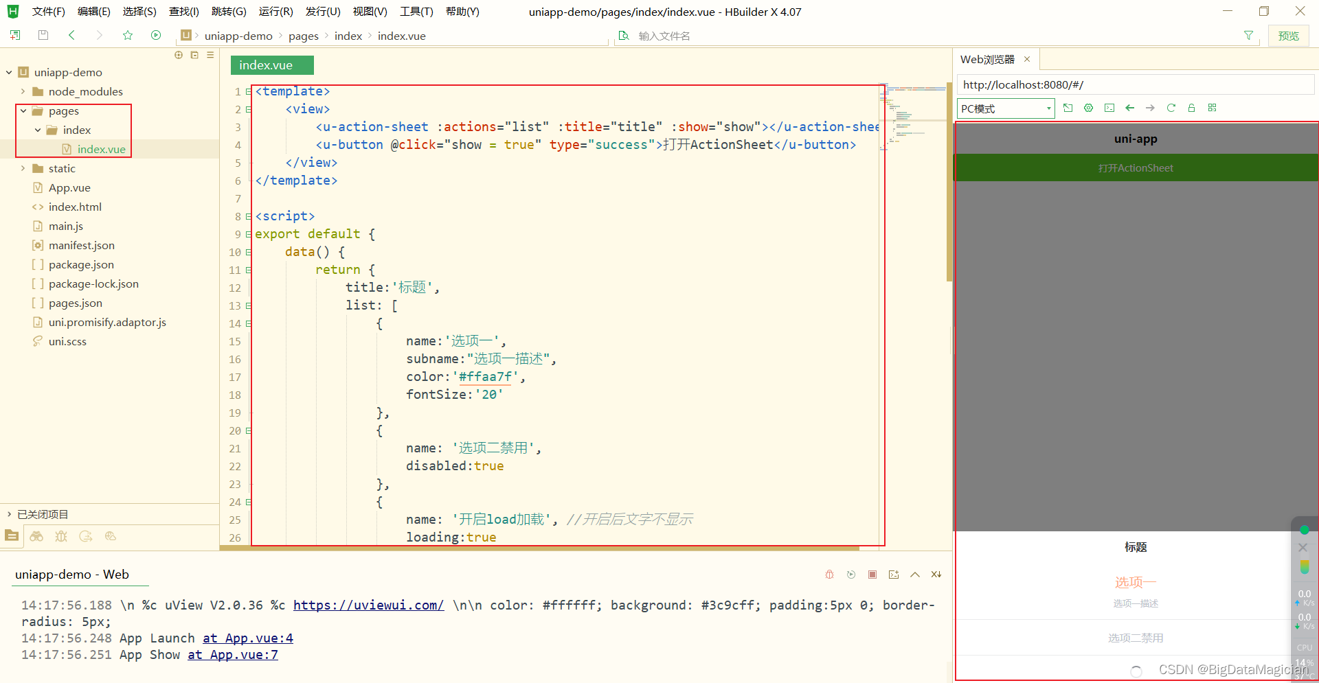The width and height of the screenshot is (1319, 683).
Task: Click the rerun icon in console
Action: coord(851,575)
